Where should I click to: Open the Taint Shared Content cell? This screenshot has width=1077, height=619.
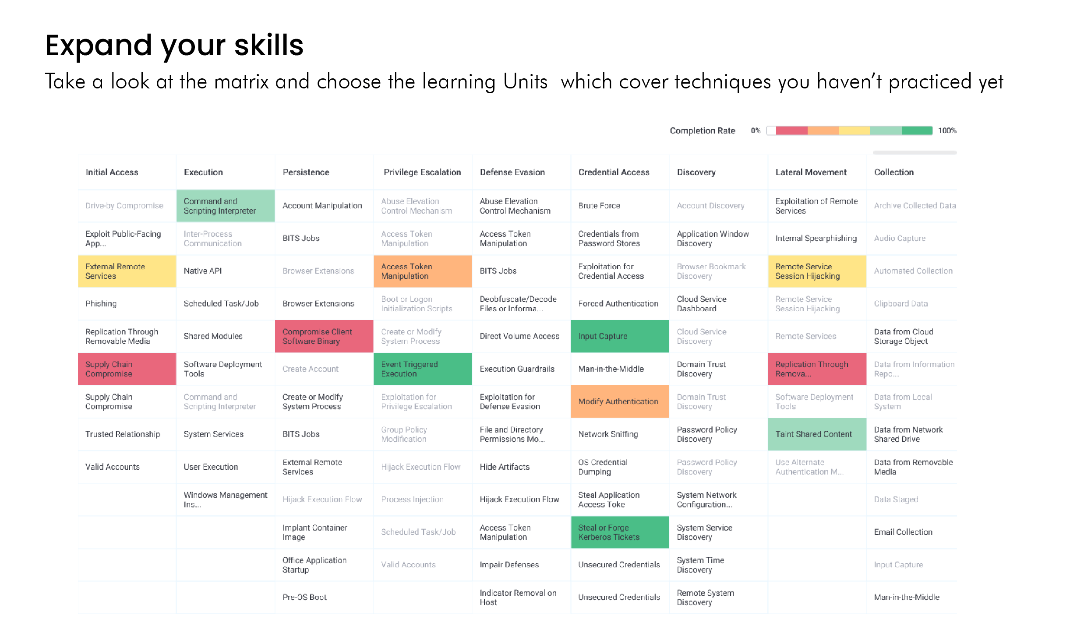(817, 434)
